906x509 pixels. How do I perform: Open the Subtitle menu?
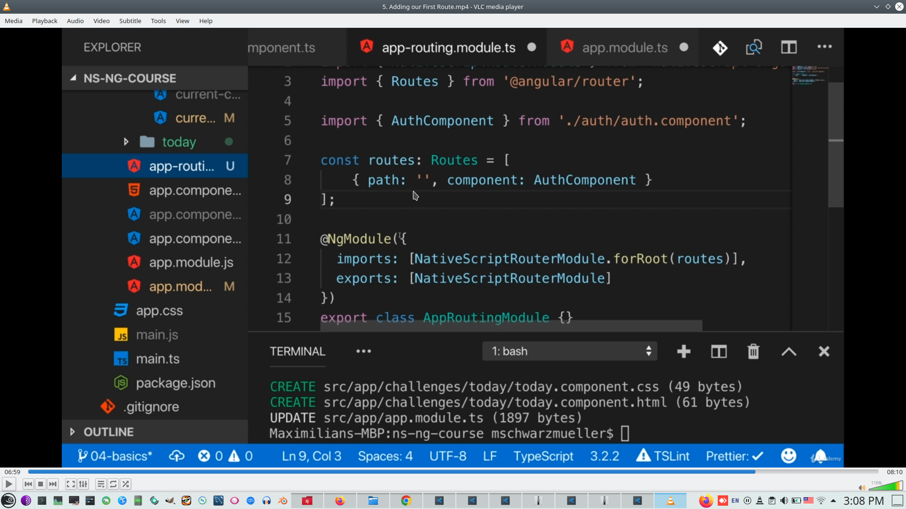[x=130, y=21]
